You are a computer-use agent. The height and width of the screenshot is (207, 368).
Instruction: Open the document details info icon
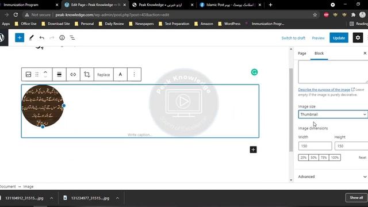(x=62, y=37)
